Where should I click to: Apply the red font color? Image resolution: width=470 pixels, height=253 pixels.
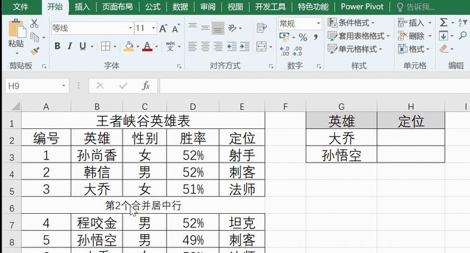(x=147, y=46)
